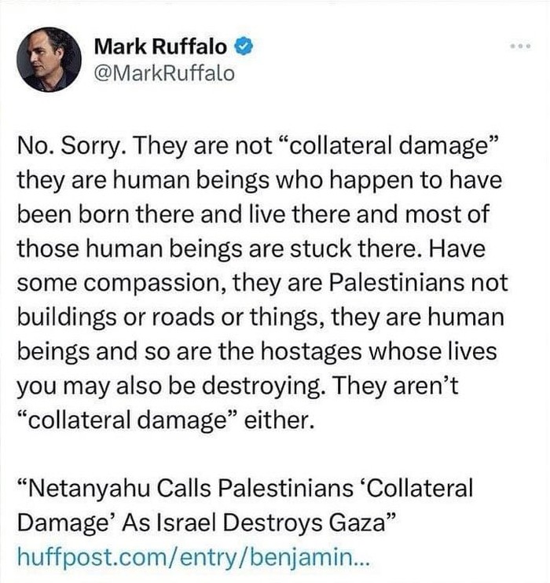Viewport: 550px width, 583px height.
Task: Open the @MarkRuffalo handle link
Action: [x=163, y=73]
